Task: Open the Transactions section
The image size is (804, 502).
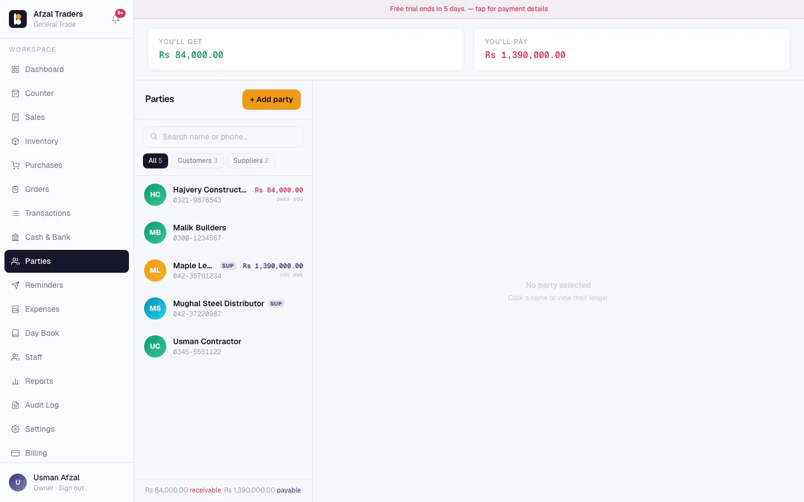Action: [66, 214]
